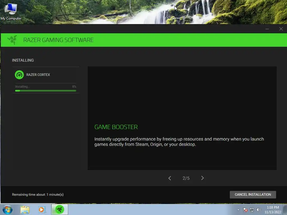
Task: Click the 2/5 slide indicator
Action: (x=186, y=178)
